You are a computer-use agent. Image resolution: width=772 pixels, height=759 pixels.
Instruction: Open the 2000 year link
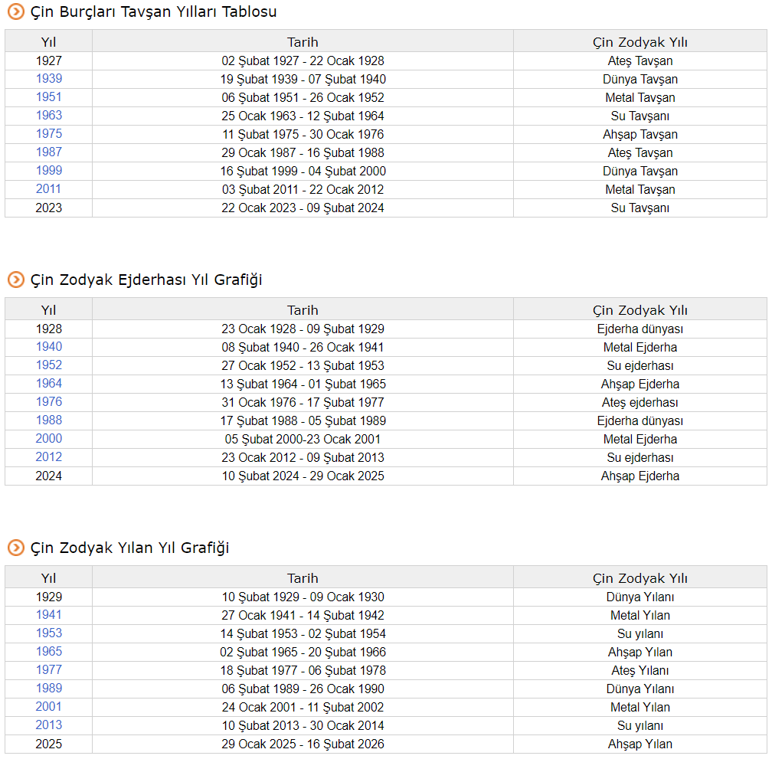pos(49,439)
